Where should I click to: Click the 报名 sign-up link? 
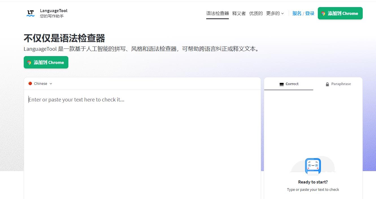click(x=297, y=13)
